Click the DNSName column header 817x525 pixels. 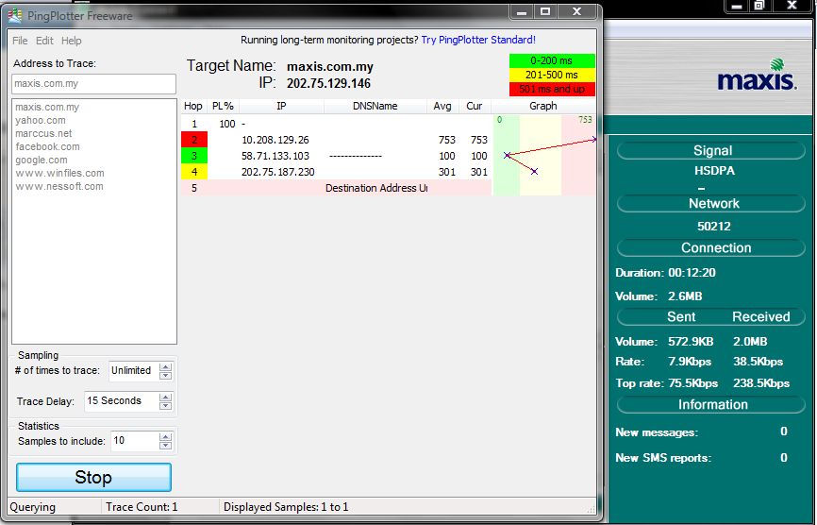click(375, 106)
